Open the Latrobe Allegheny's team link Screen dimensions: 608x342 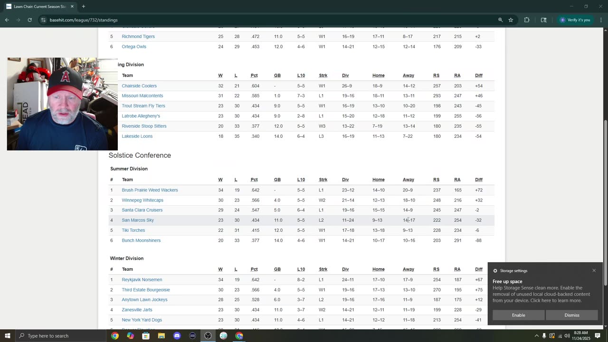point(141,116)
